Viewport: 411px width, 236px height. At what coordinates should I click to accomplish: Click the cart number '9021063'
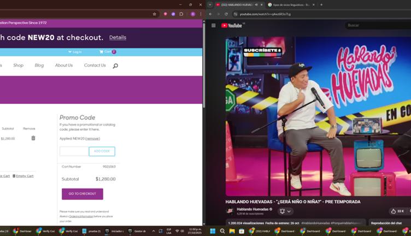coord(109,167)
